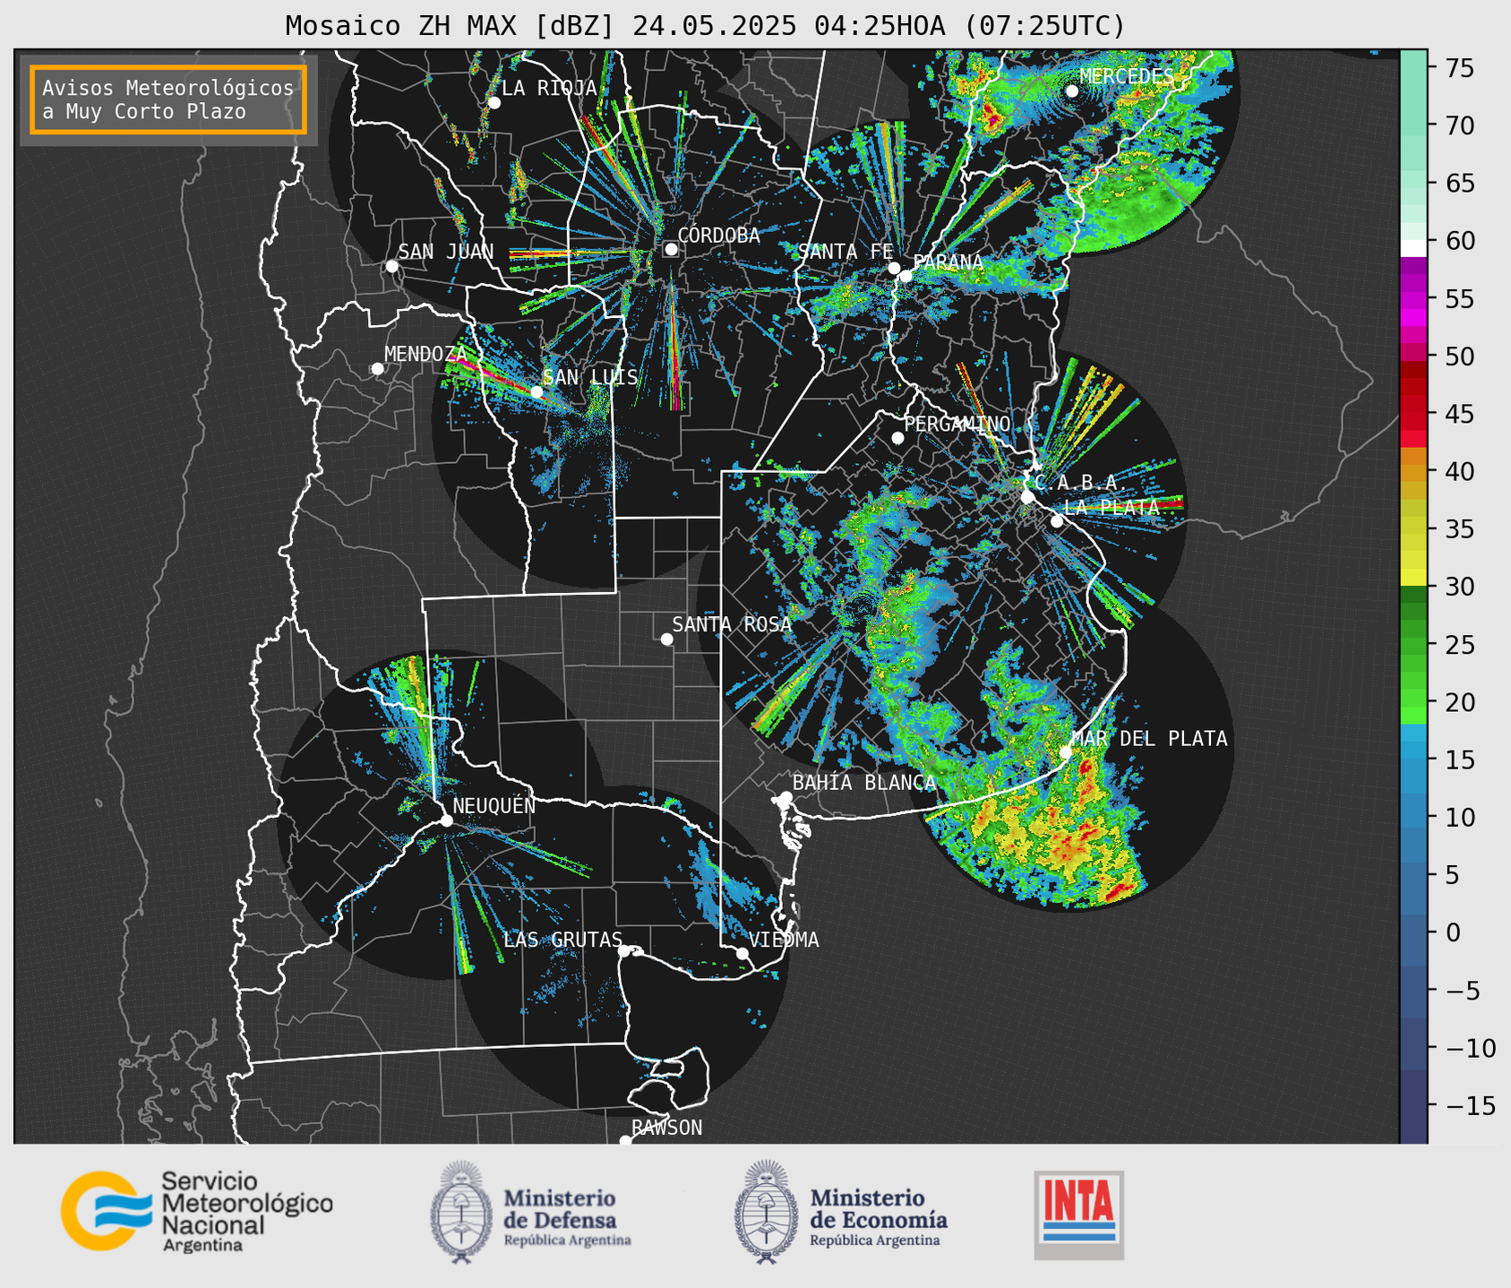Click the Servicio Meteorológico Nacional logo
Screen dimensions: 1511x1288
click(197, 1211)
